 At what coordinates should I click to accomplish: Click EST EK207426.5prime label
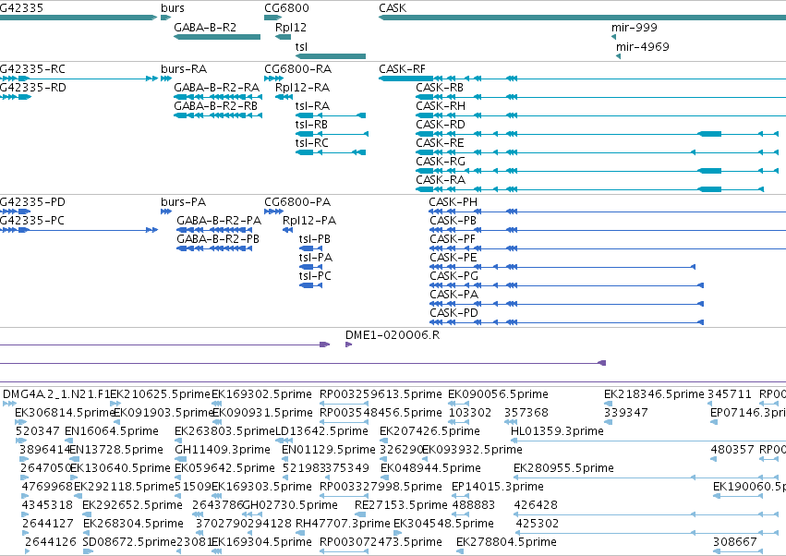(x=429, y=431)
